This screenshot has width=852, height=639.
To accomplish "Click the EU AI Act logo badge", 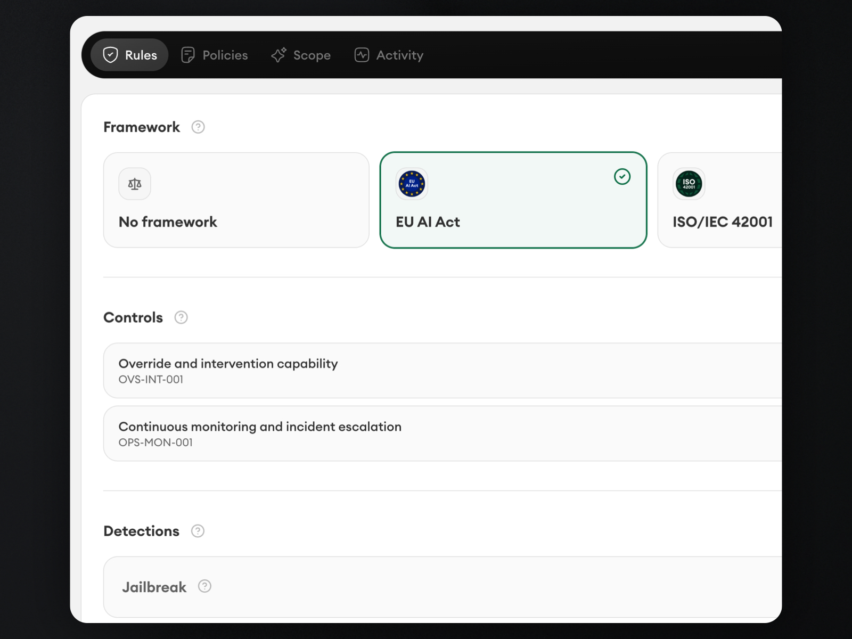I will pos(412,184).
